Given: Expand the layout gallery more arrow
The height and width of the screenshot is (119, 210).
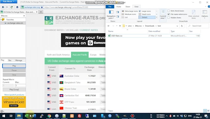Looking at the screenshot, I should (157, 17).
